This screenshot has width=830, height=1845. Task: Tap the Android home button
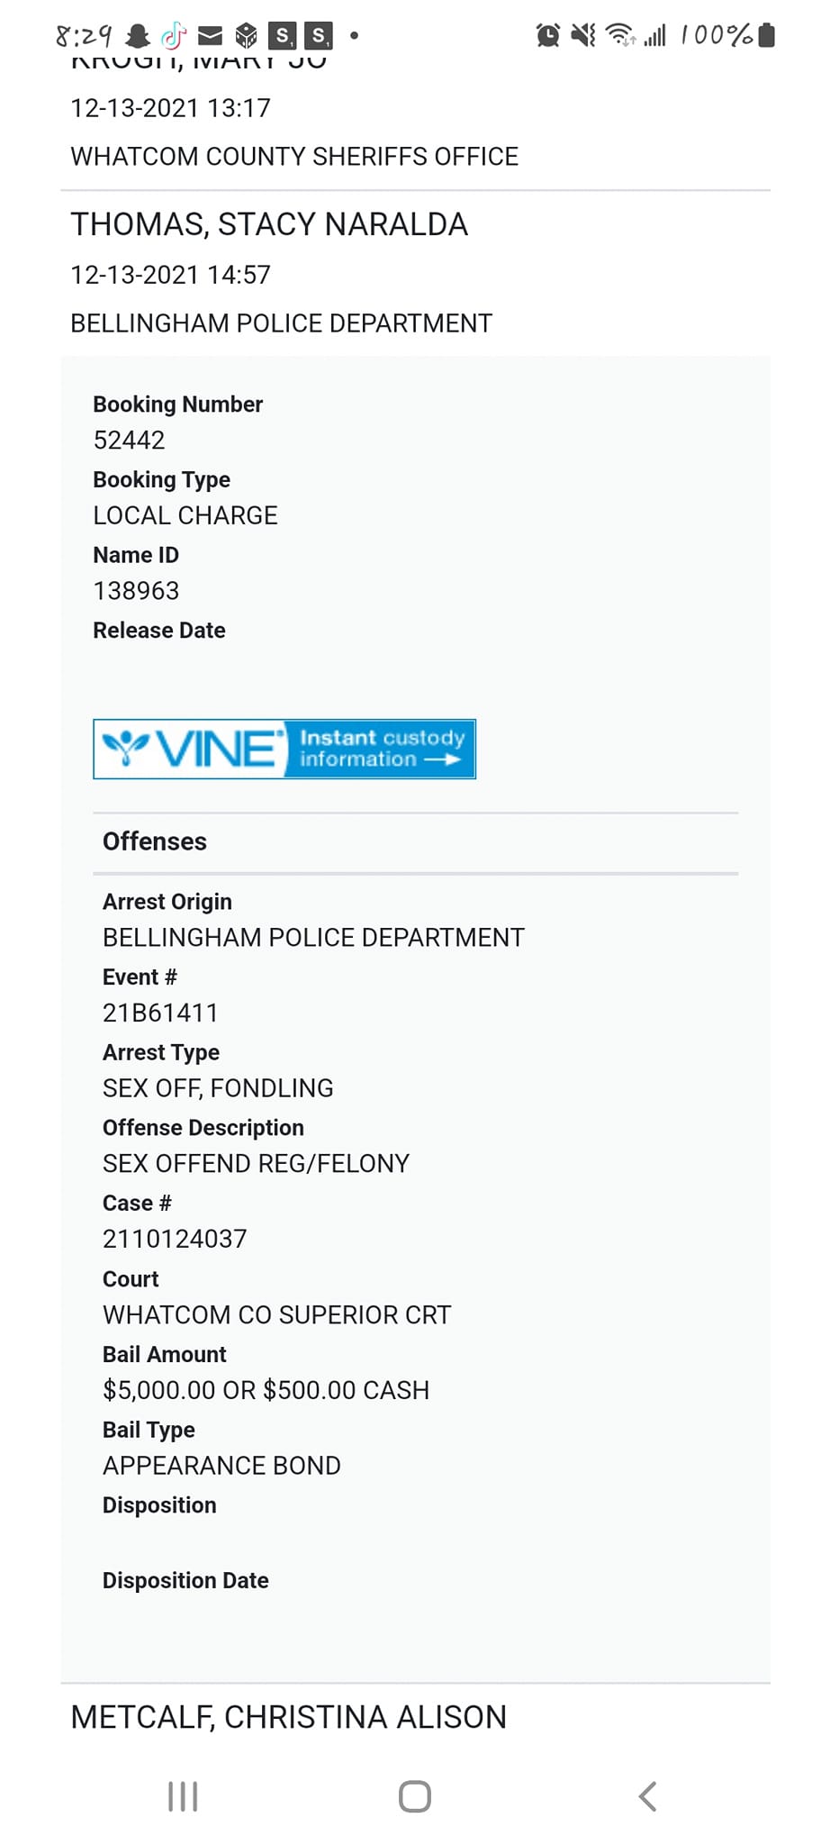[415, 1796]
